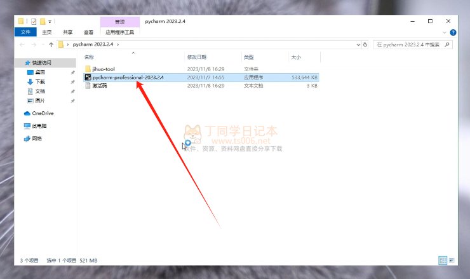The image size is (470, 279).
Task: Open the quick access toolbar dropdown
Action: pyautogui.click(x=50, y=22)
